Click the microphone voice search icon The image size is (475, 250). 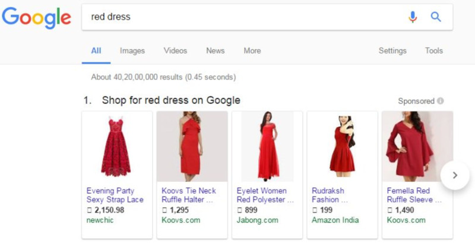(413, 17)
